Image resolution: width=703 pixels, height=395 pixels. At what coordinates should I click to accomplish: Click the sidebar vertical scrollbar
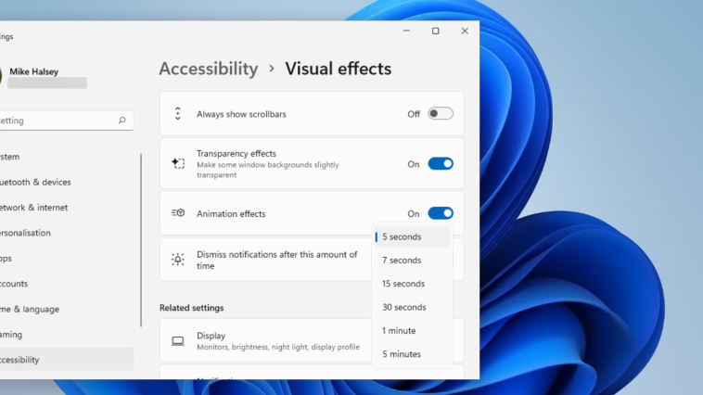click(x=141, y=240)
